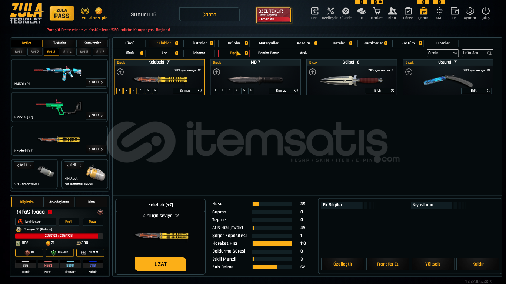Image resolution: width=506 pixels, height=284 pixels.
Task: Click upgrade arrow on Kelebek[+7] card
Action: coord(120,72)
